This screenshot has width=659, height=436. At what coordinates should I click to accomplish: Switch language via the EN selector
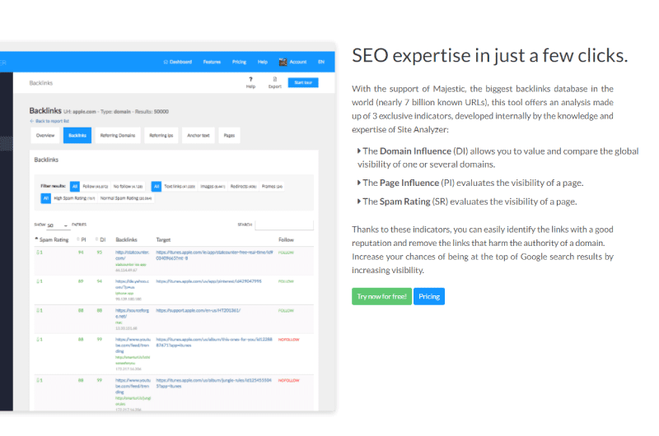point(321,62)
